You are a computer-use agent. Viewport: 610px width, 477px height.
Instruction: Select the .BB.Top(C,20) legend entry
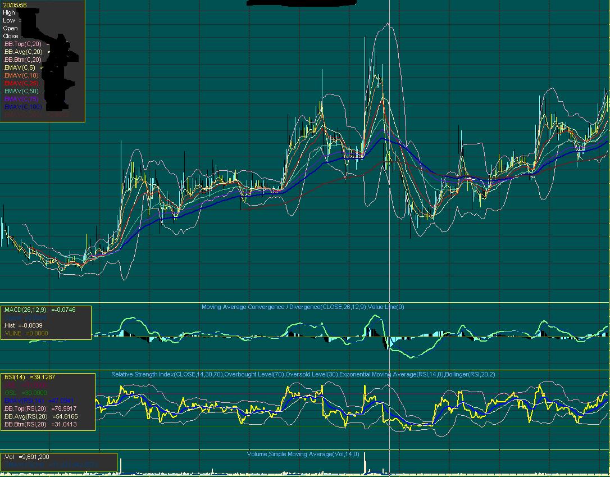click(x=22, y=44)
